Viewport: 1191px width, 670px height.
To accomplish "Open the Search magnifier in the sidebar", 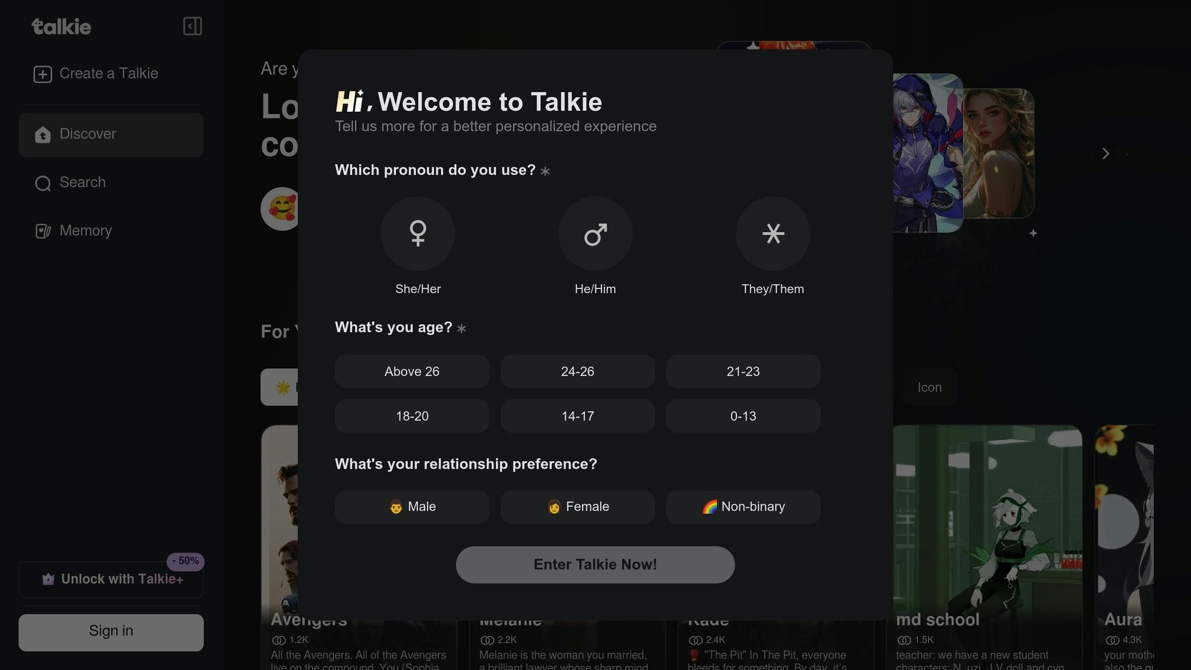I will (42, 183).
